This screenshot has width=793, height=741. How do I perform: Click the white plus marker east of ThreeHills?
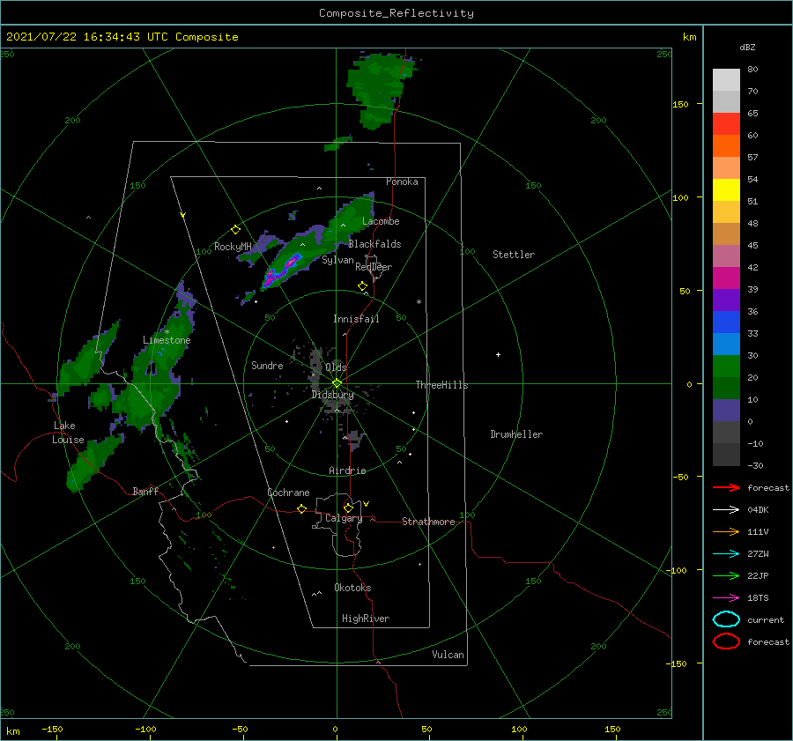498,354
